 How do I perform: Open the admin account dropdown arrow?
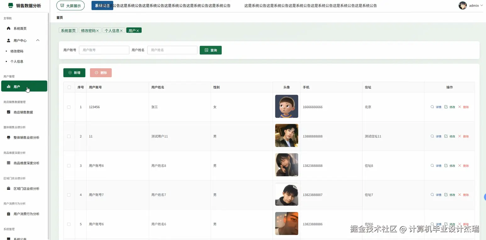tap(482, 5)
